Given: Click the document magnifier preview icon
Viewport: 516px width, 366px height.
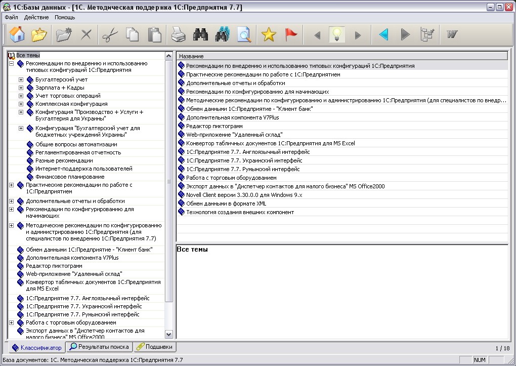Looking at the screenshot, I should click(x=244, y=34).
